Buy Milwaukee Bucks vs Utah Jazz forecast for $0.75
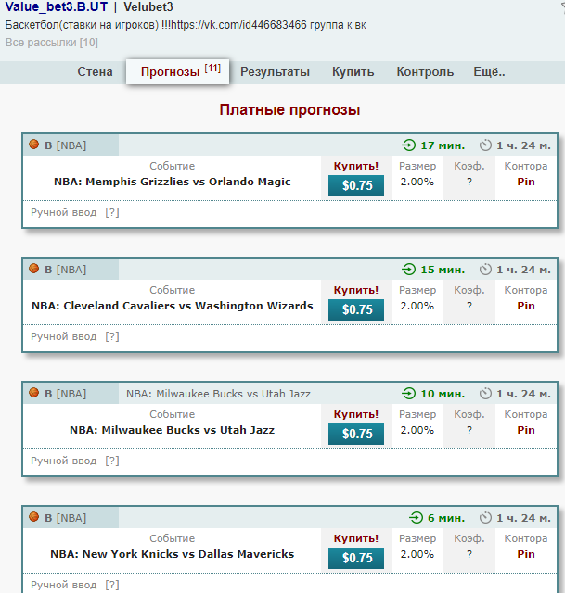Viewport: 565px width, 593px height. tap(356, 434)
